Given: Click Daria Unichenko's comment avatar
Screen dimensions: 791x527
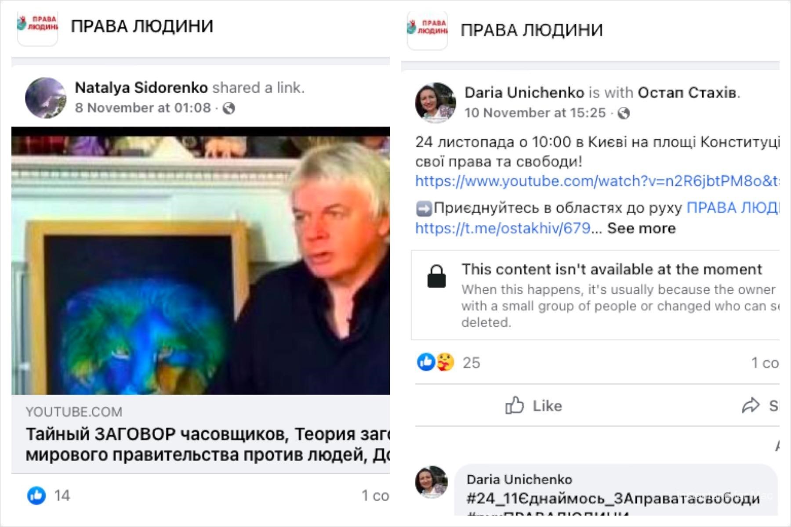Looking at the screenshot, I should pyautogui.click(x=432, y=482).
